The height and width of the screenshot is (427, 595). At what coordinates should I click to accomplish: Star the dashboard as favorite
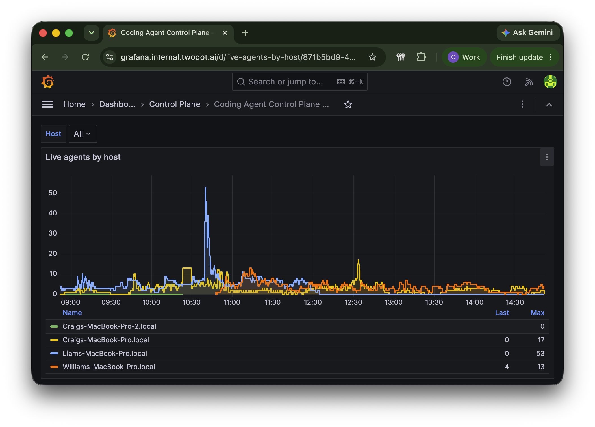[348, 104]
